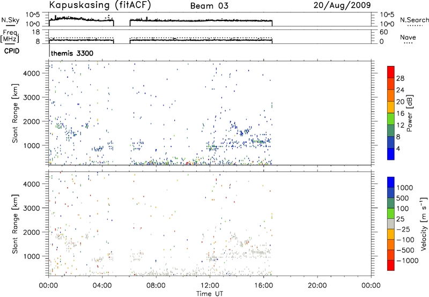The height and width of the screenshot is (297, 429).
Task: Click the '60' Nave axis value
Action: [384, 32]
